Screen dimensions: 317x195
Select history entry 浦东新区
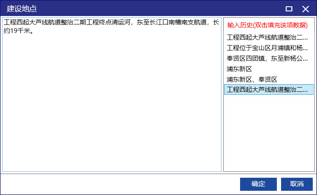[269, 69]
